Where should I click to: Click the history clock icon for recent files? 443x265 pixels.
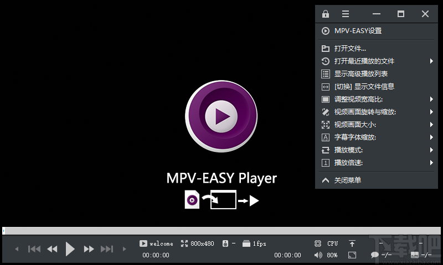[x=326, y=61]
